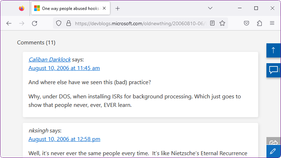Close the 'One way people abused hooks' tab
281x158 pixels.
(x=104, y=8)
